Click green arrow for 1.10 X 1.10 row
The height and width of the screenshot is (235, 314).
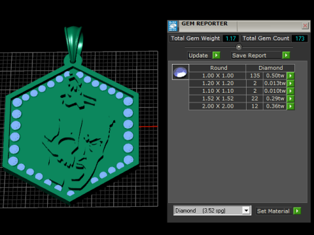[x=290, y=91]
